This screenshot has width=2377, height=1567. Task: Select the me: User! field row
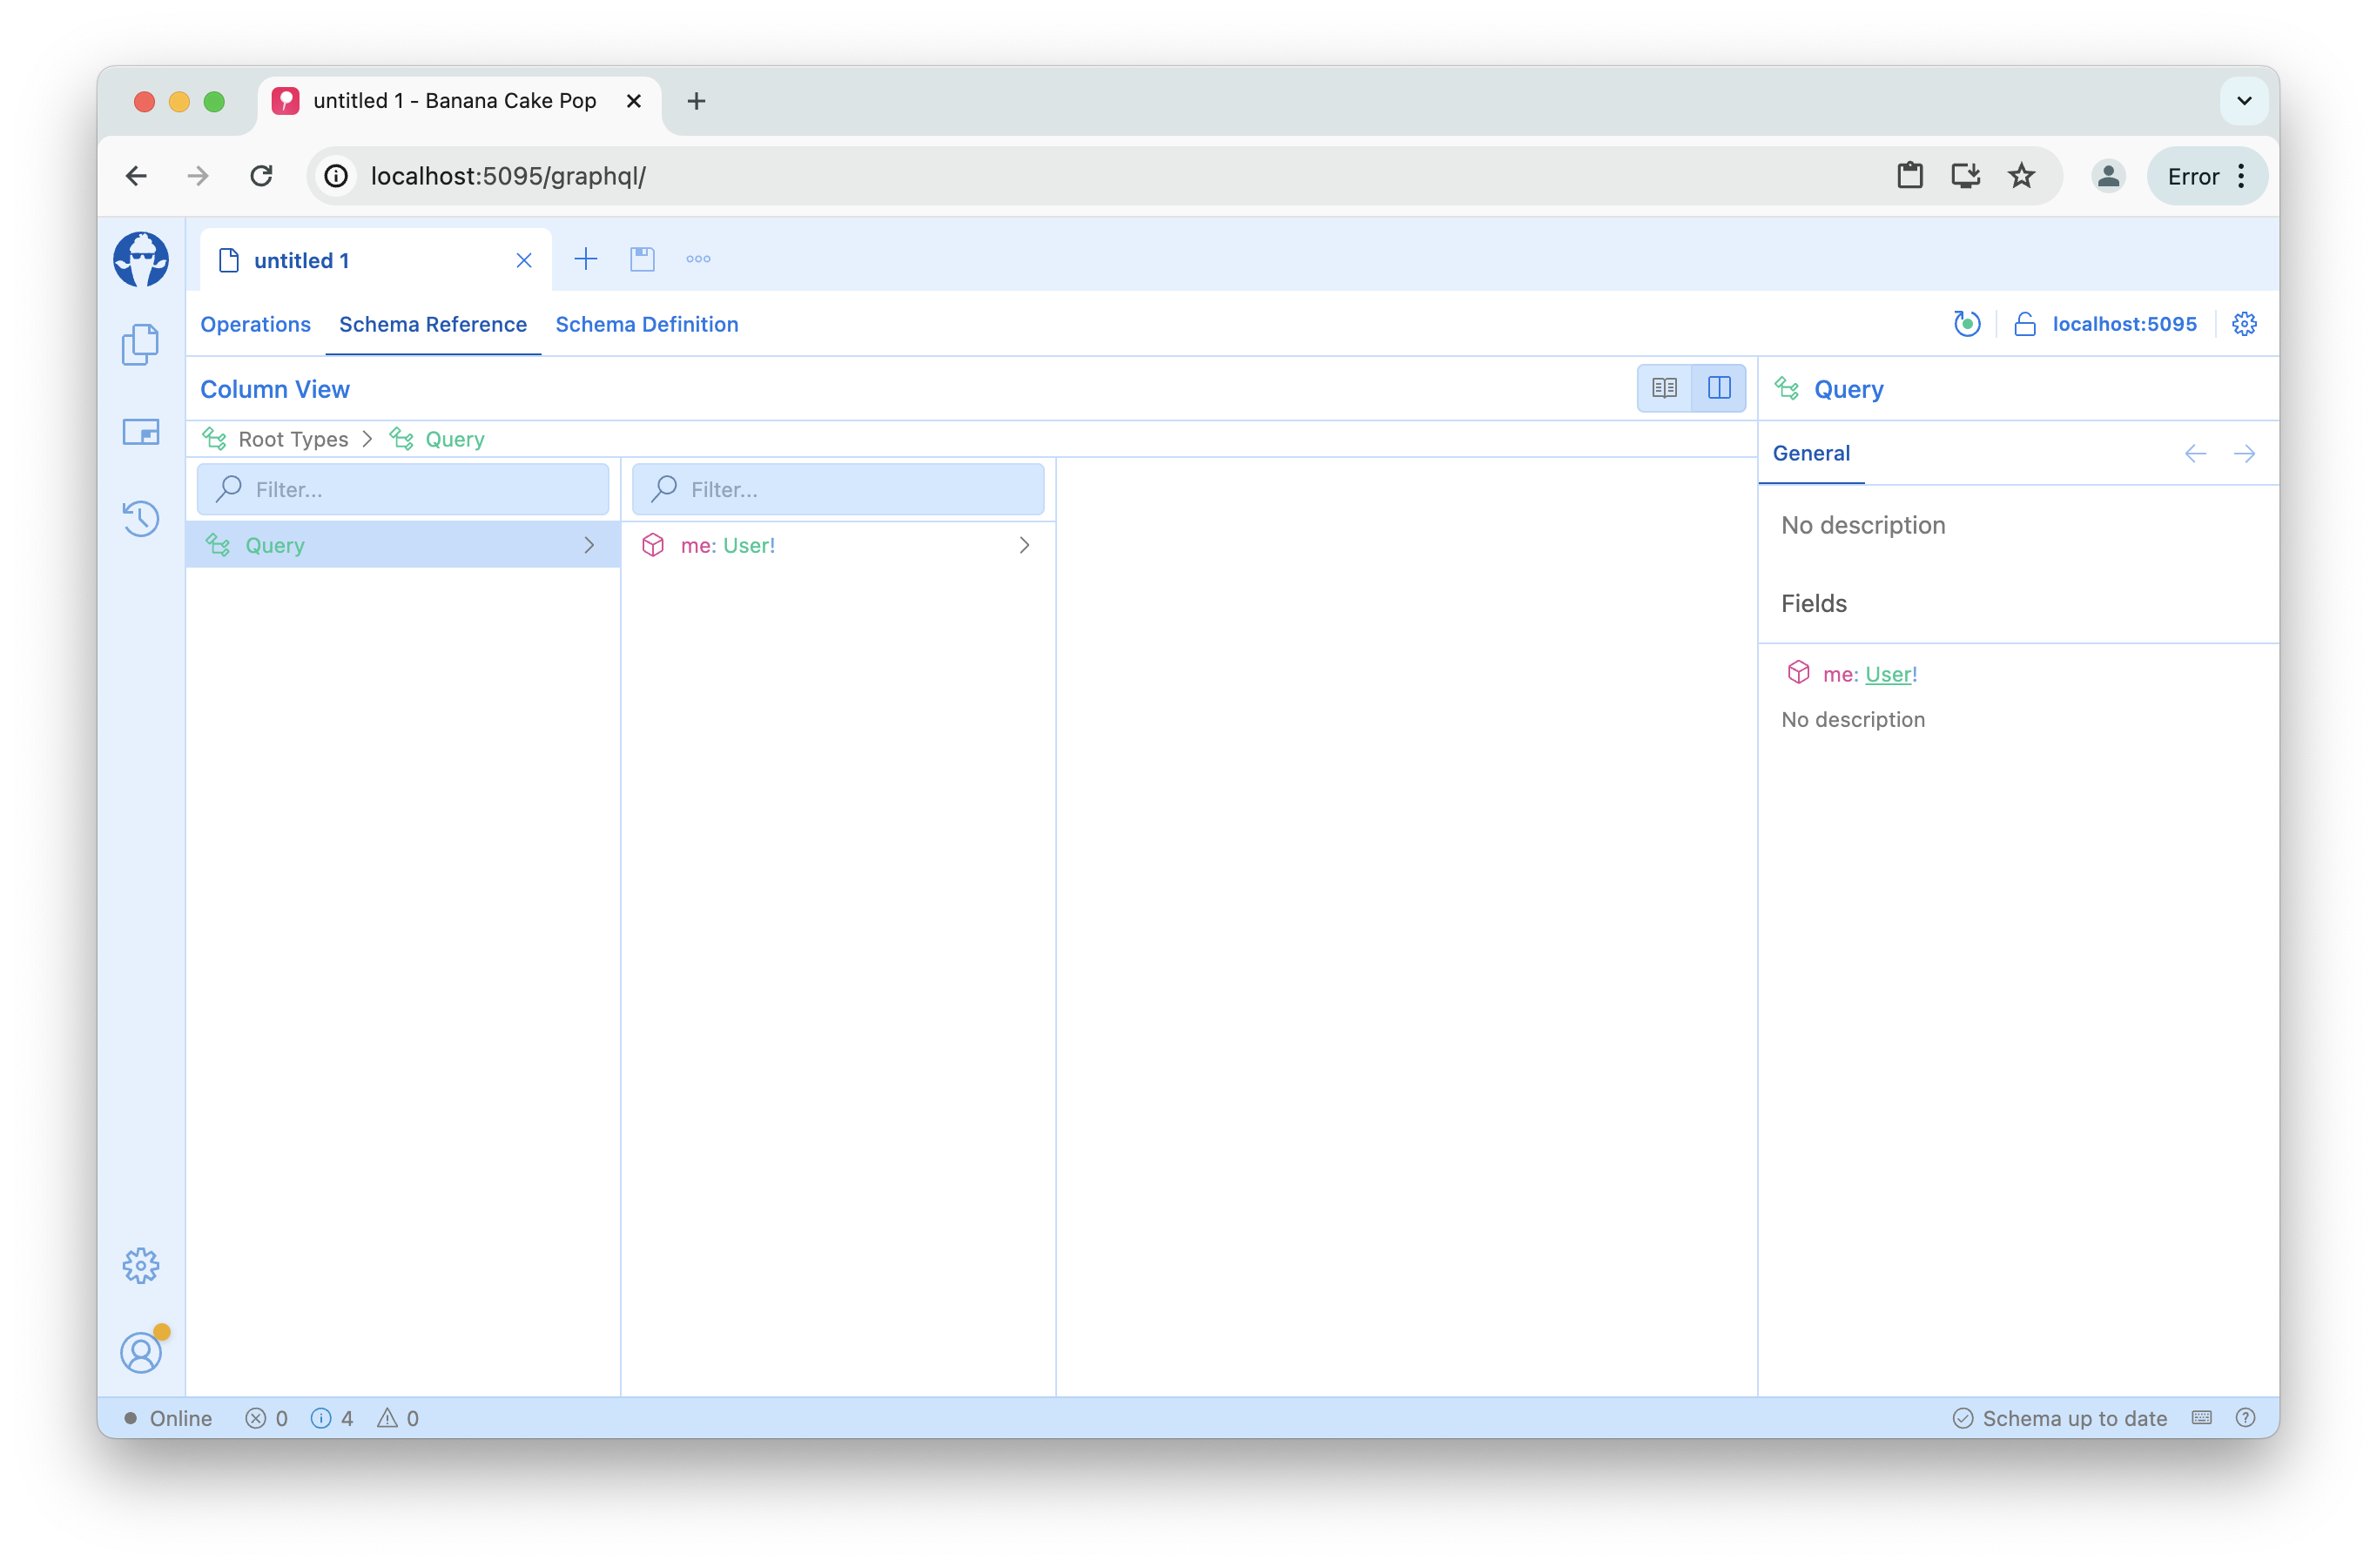click(x=838, y=546)
